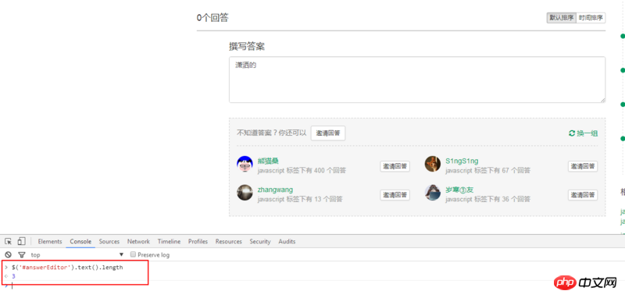Viewport: 625px width, 298px height.
Task: Open the Security tab
Action: point(260,242)
